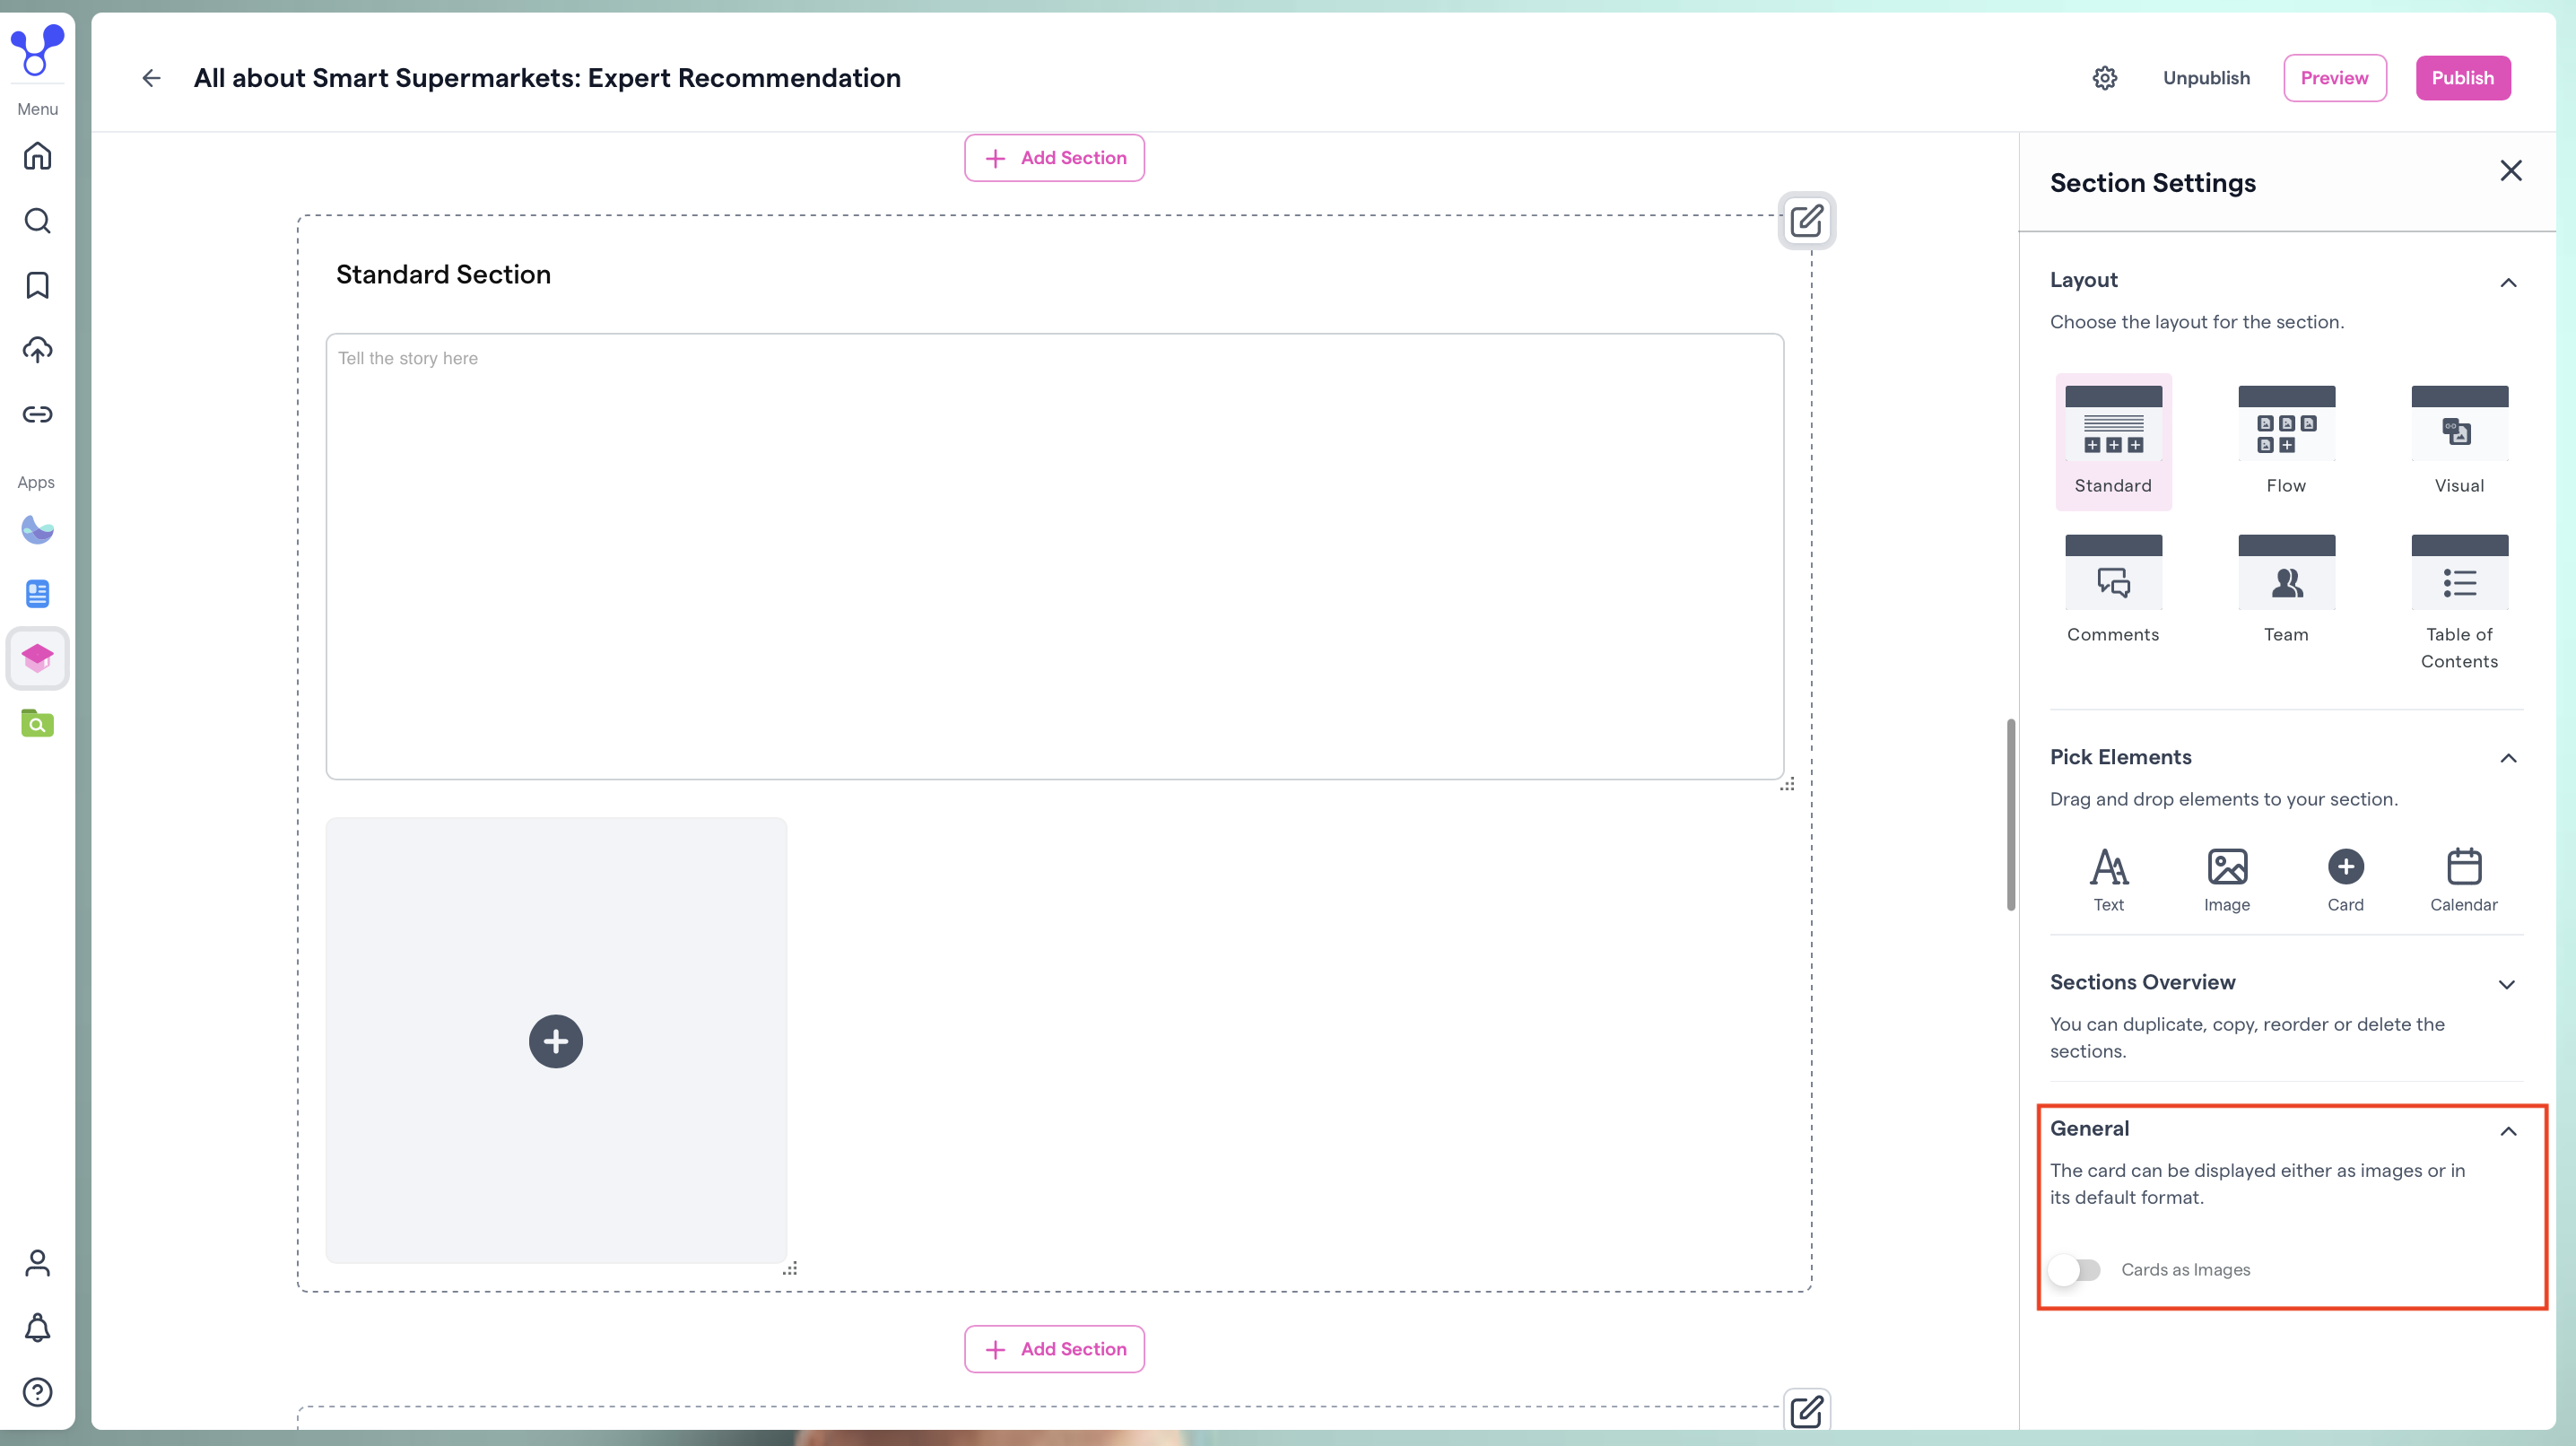Screen dimensions: 2576x1446
Task: Click the app logo at top left
Action: [x=37, y=50]
